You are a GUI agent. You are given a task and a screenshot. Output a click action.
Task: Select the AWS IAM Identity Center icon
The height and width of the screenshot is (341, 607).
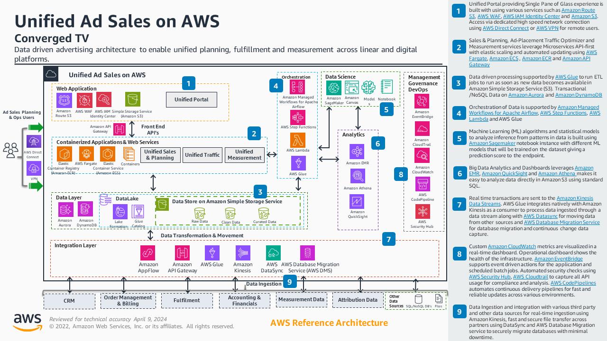pos(103,100)
